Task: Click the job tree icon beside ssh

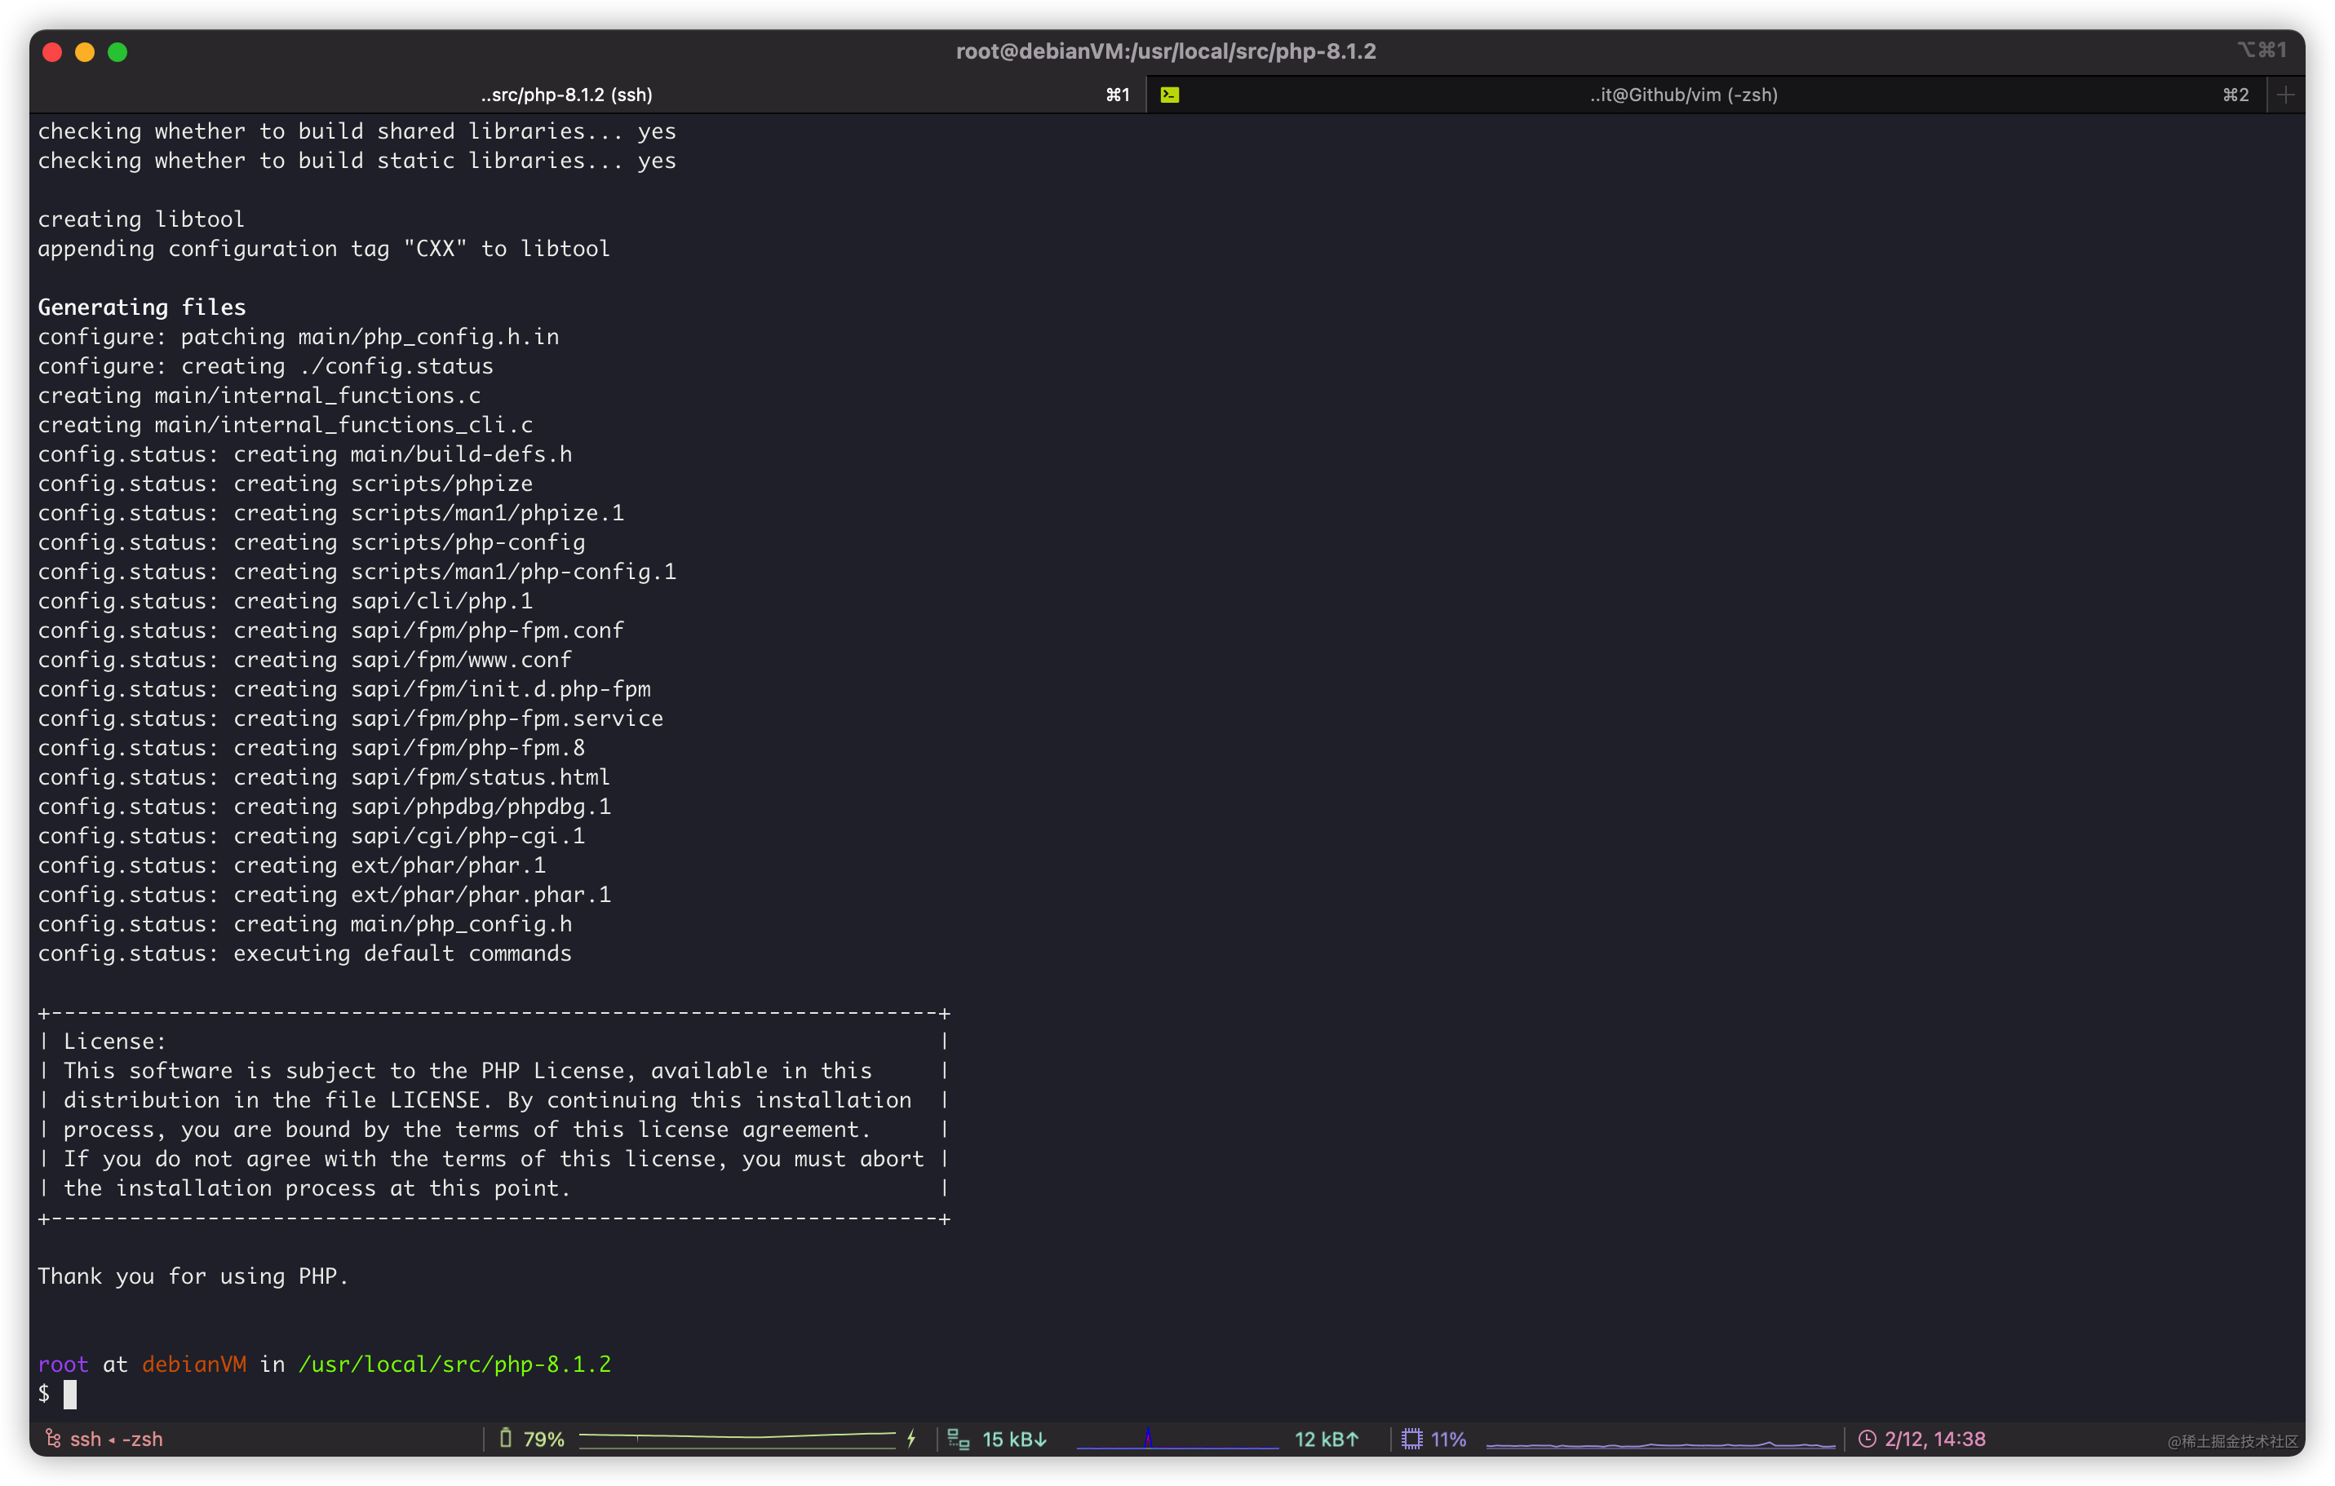Action: (53, 1439)
